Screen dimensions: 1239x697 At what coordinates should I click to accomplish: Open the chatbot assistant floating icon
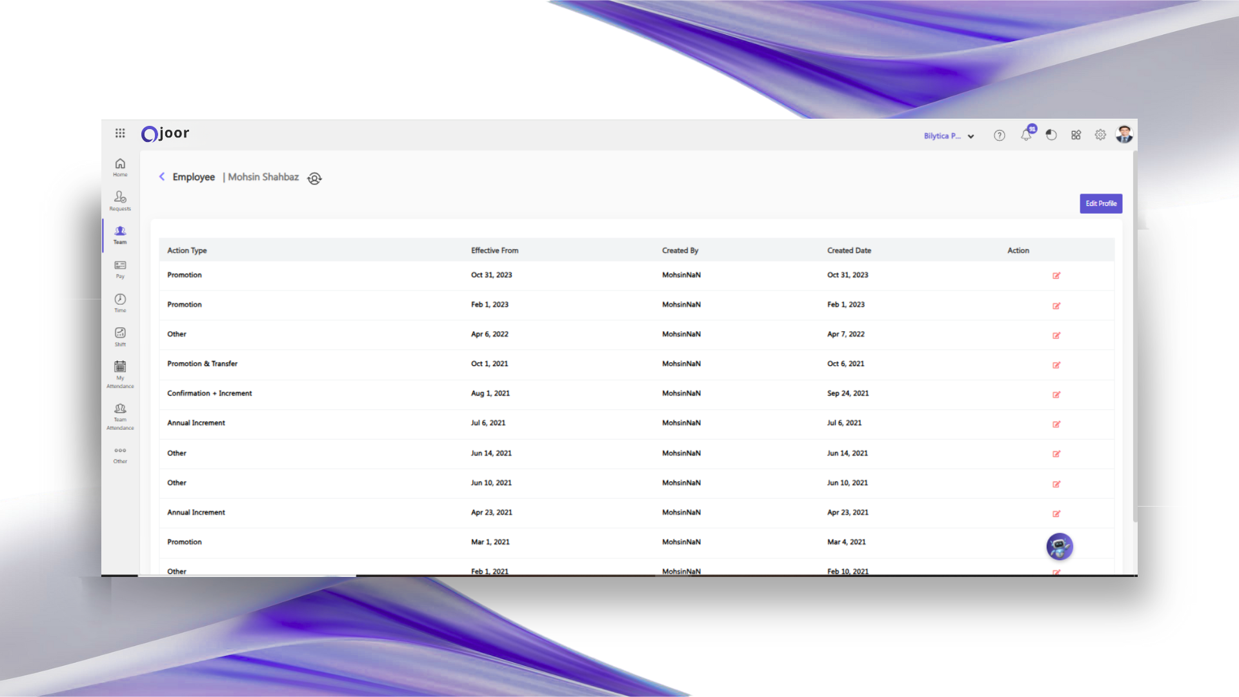point(1059,547)
